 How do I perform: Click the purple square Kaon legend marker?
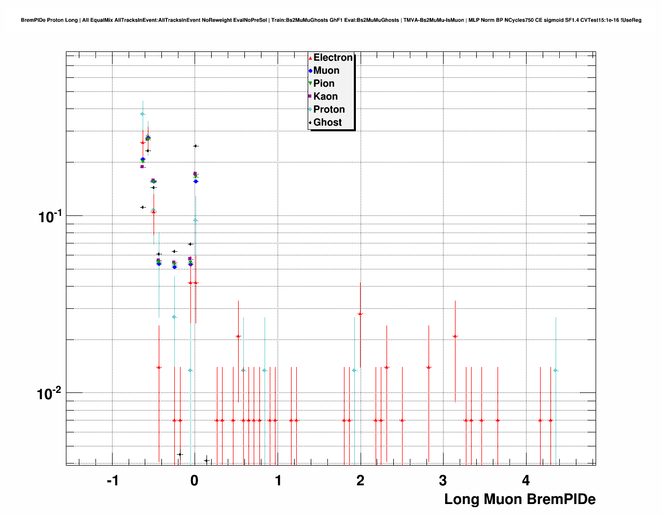click(310, 97)
